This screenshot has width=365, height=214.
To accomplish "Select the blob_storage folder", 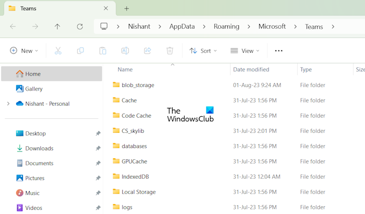I will pos(138,85).
